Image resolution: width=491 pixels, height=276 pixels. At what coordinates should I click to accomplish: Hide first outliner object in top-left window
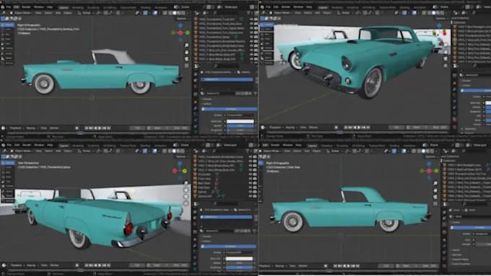tap(251, 19)
